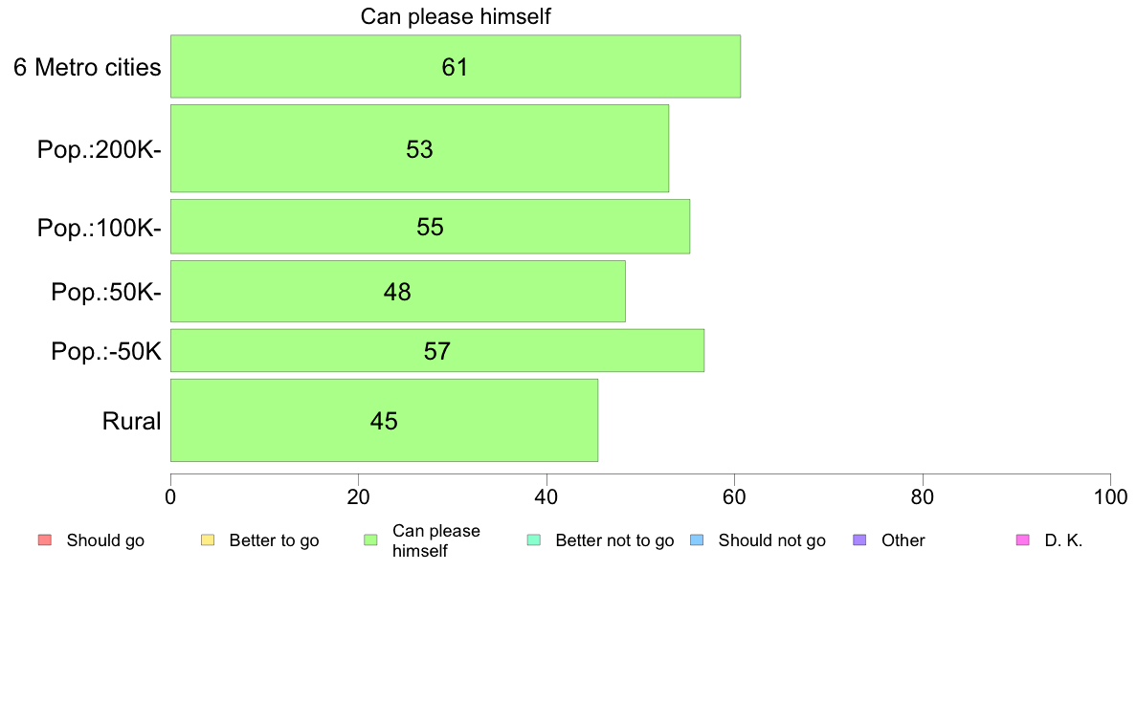Viewport: 1137px width, 704px height.
Task: Click the Pop.:200K- bar showing 53
Action: coord(419,148)
